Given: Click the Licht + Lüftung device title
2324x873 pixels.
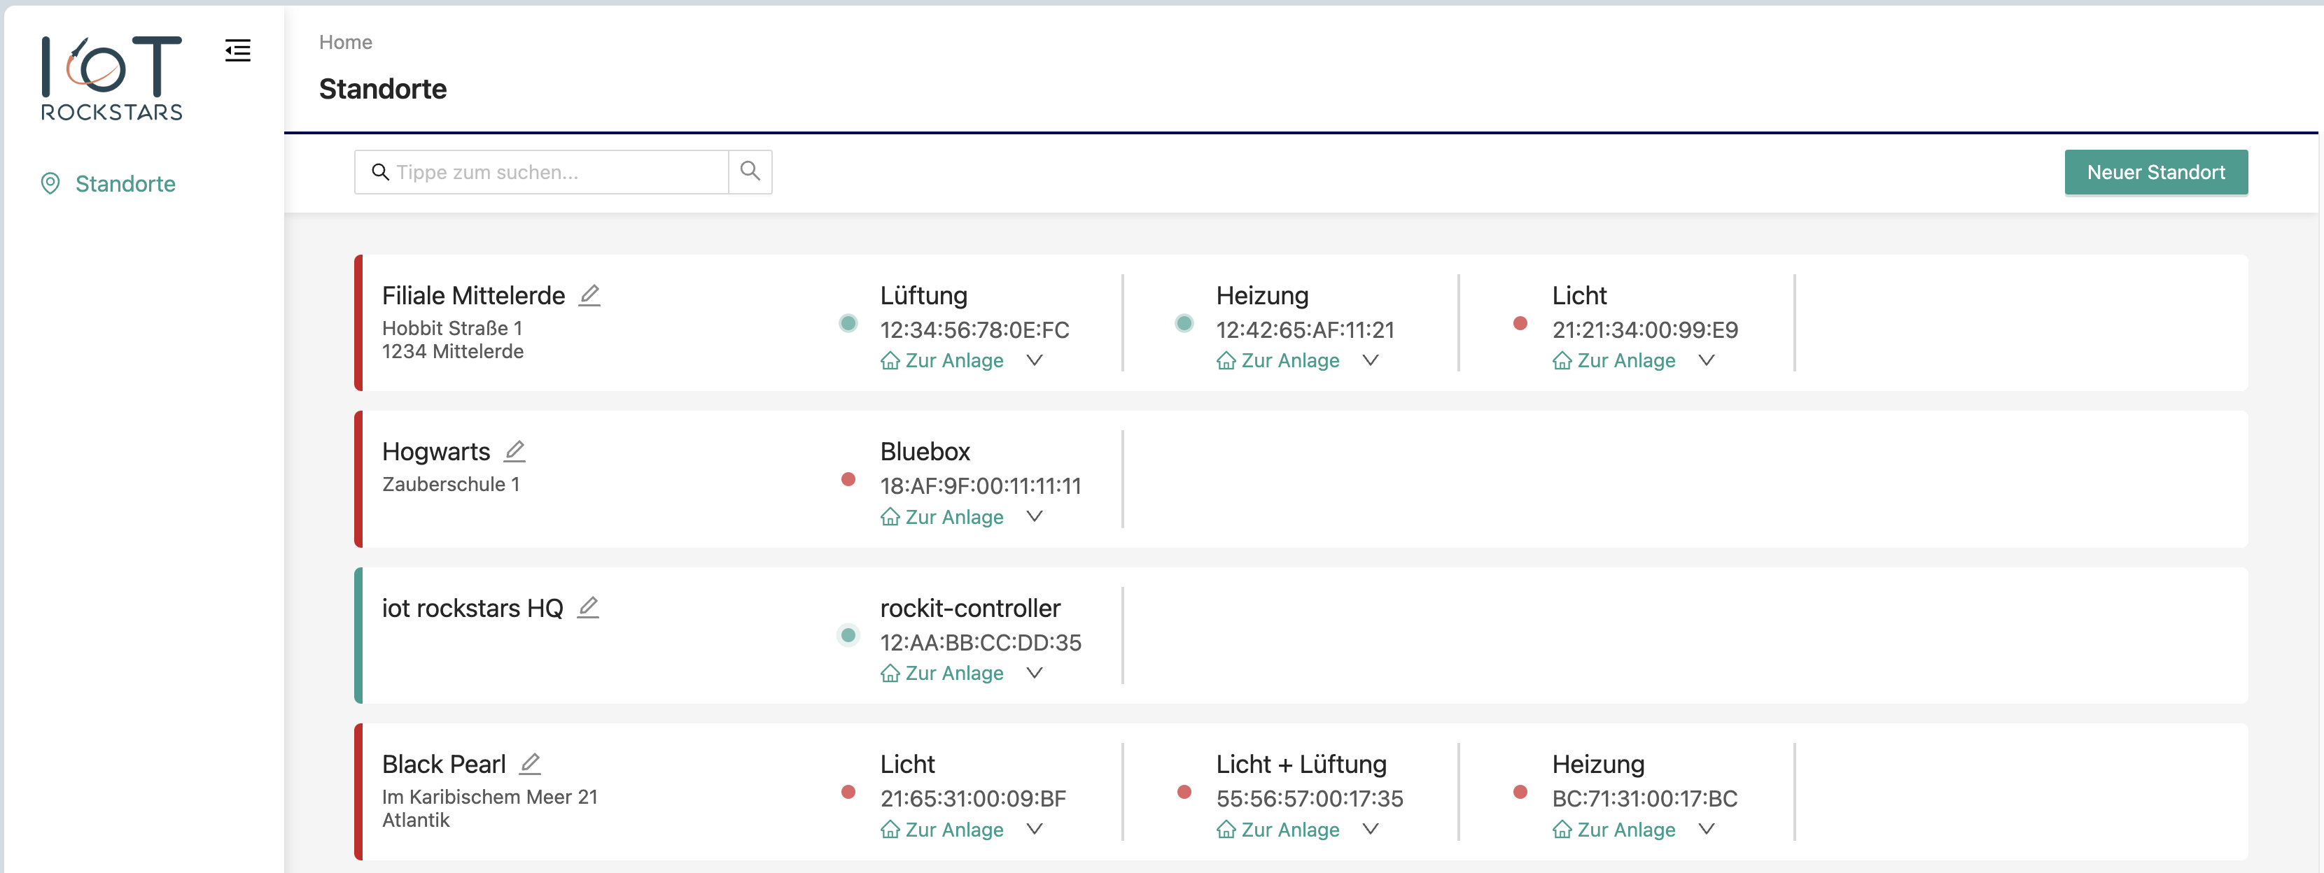Looking at the screenshot, I should (1302, 764).
